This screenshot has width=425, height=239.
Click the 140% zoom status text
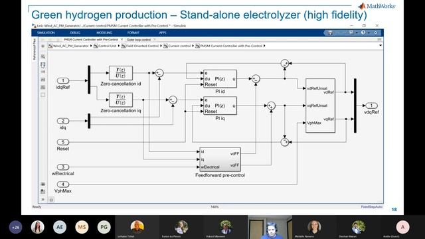214,206
